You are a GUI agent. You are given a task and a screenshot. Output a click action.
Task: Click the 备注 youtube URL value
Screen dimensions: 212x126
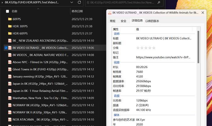[x=163, y=57]
